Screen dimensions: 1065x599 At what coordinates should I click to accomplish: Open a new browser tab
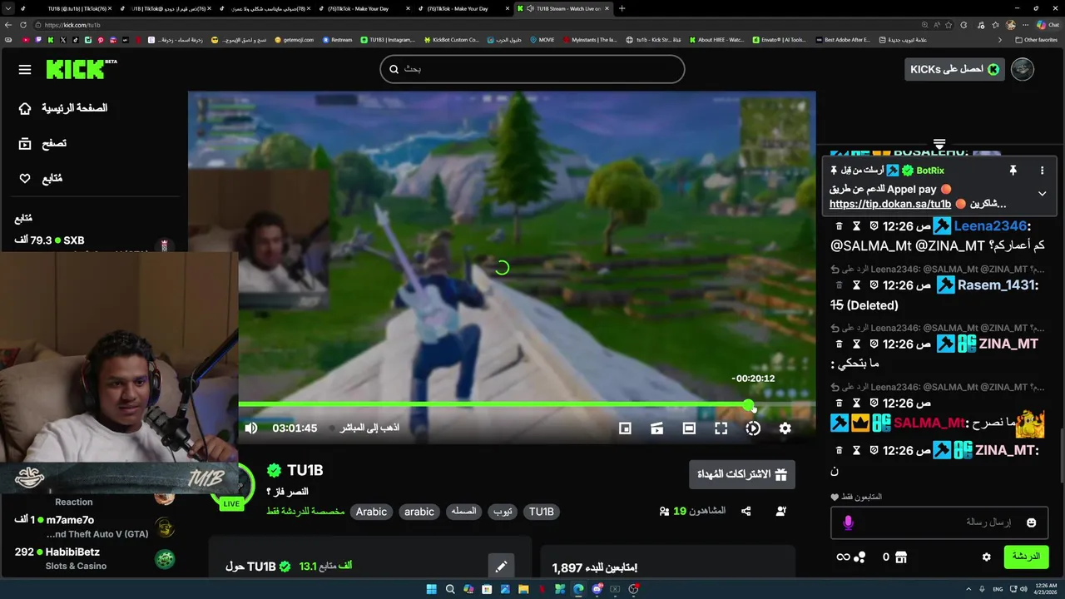622,8
